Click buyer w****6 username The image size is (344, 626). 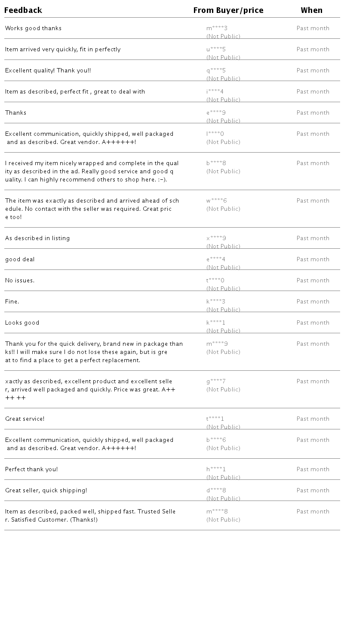coord(217,201)
